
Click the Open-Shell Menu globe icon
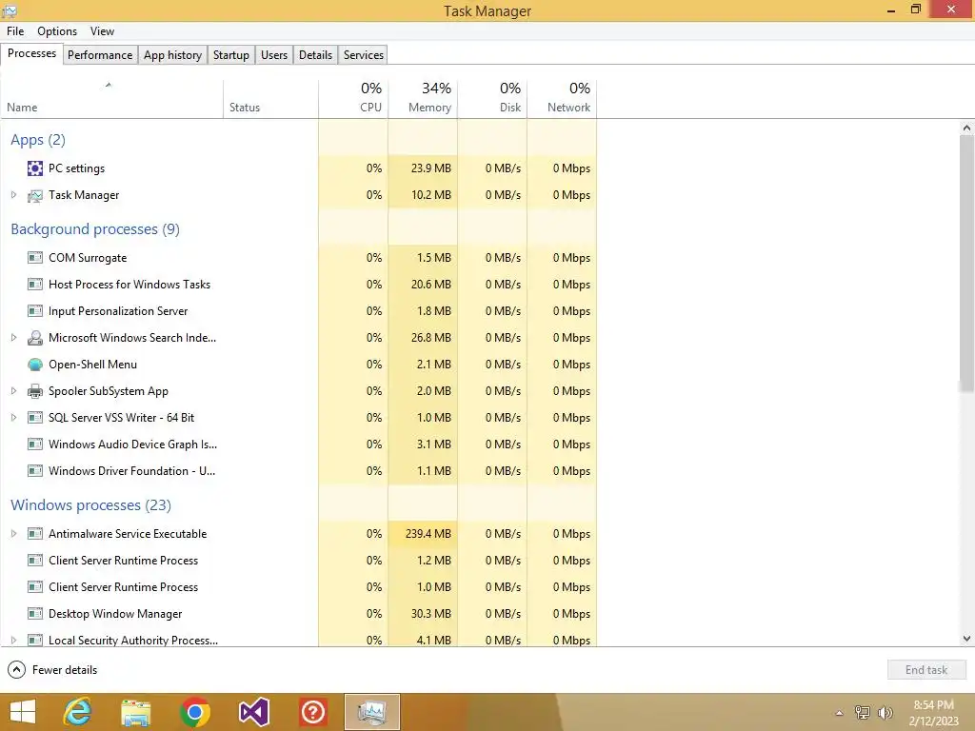tap(35, 365)
